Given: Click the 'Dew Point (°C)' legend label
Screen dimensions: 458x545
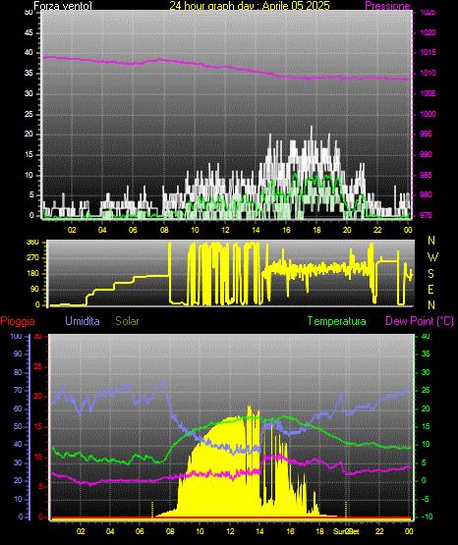Looking at the screenshot, I should [420, 321].
